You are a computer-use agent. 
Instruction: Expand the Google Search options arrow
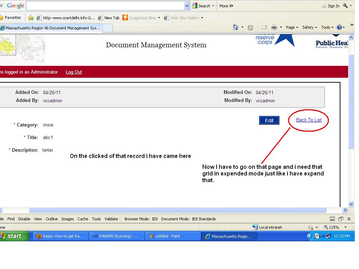tap(213, 6)
